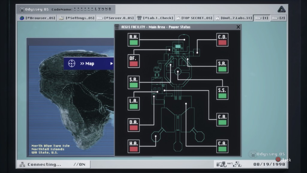Toggle the D.A. power status indicator
Image resolution: width=307 pixels, height=173 pixels.
click(134, 128)
